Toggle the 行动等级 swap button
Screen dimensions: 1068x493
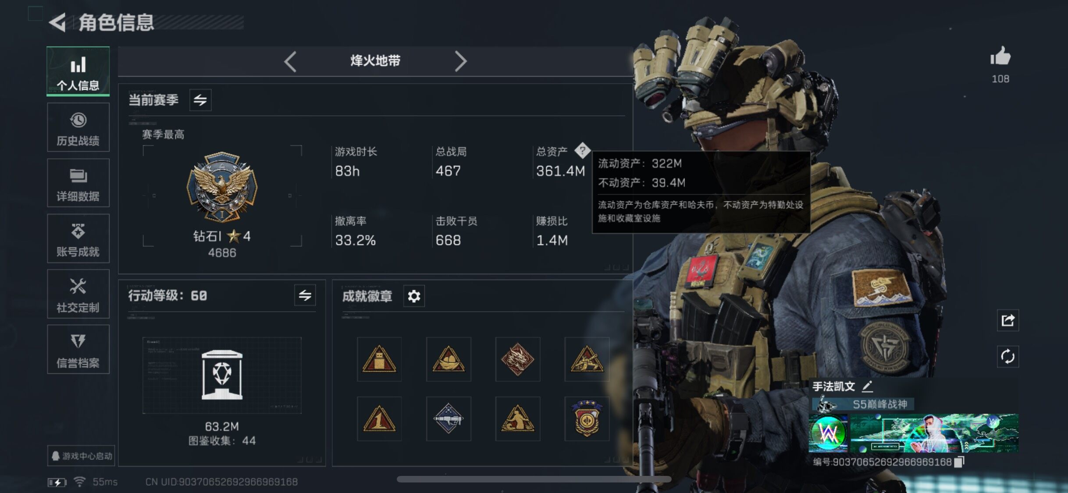(305, 295)
